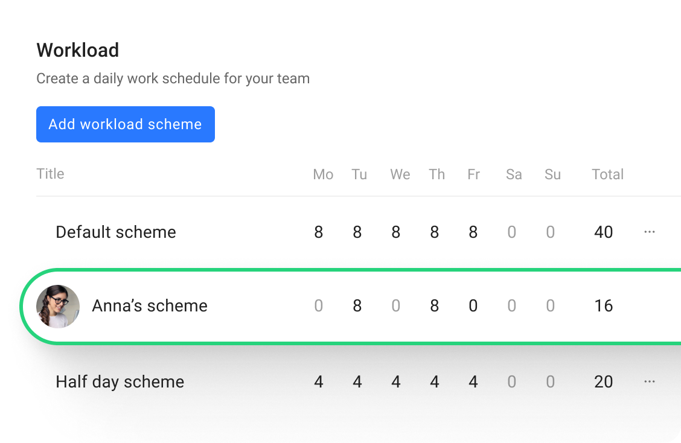Edit Tuesday hours in Anna's scheme
This screenshot has height=443, width=681.
point(357,306)
